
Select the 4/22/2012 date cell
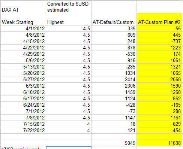coord(23,48)
